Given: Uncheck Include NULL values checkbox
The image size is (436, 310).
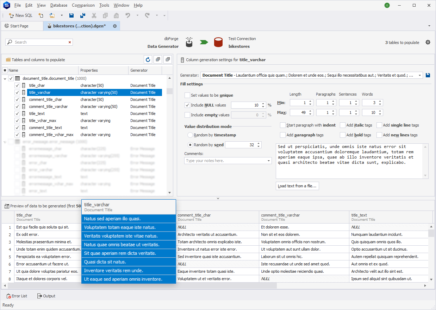Looking at the screenshot, I should [187, 105].
